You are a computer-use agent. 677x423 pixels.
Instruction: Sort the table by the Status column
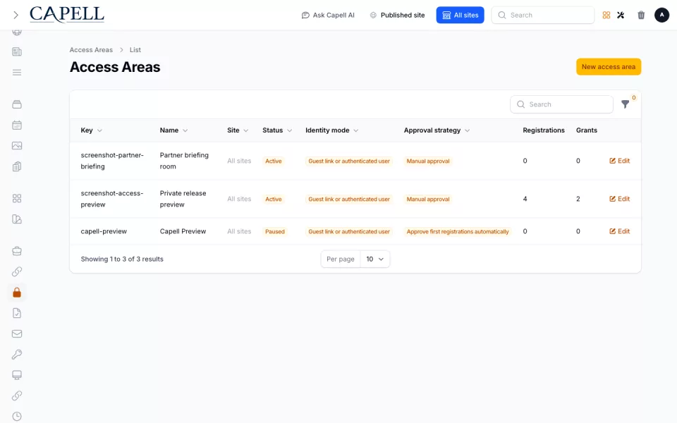(277, 130)
